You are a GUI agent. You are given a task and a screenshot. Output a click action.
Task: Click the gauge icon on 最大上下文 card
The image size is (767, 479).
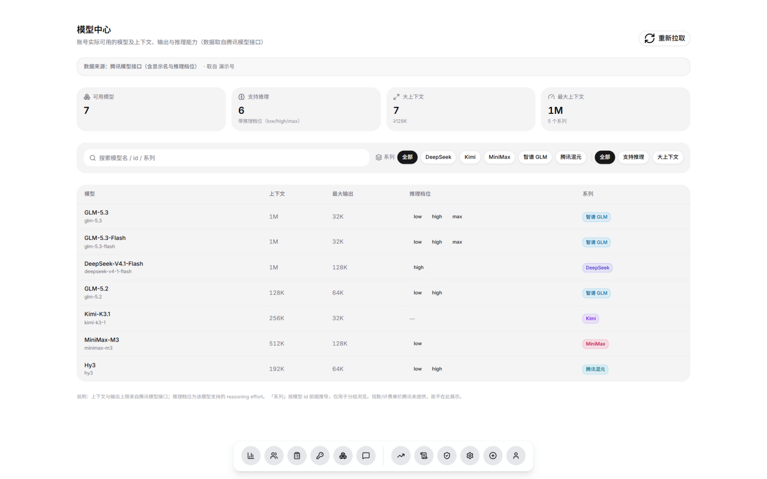pos(551,97)
